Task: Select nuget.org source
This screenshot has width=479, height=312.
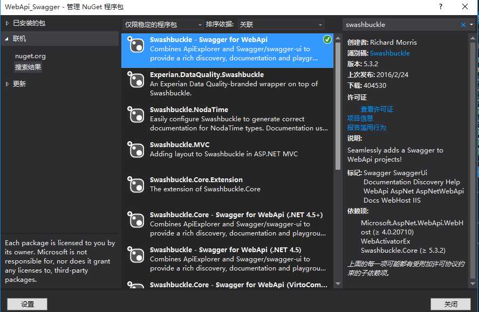Action: pyautogui.click(x=30, y=56)
